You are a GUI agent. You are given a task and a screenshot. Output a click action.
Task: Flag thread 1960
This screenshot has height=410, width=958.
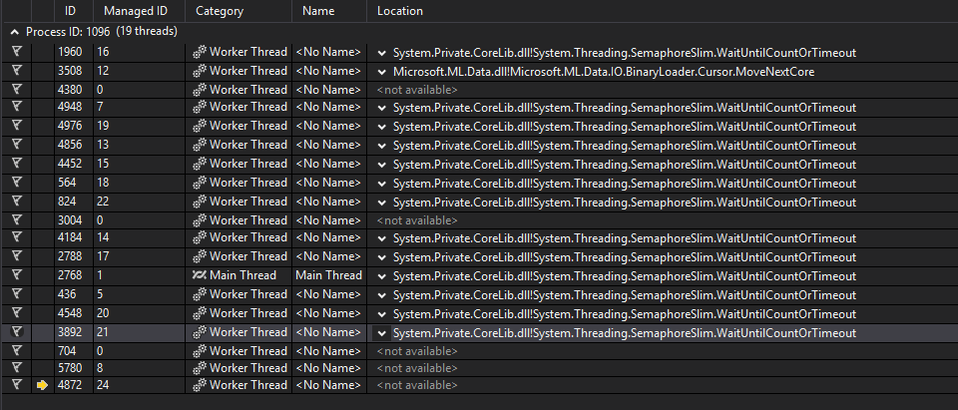[17, 52]
